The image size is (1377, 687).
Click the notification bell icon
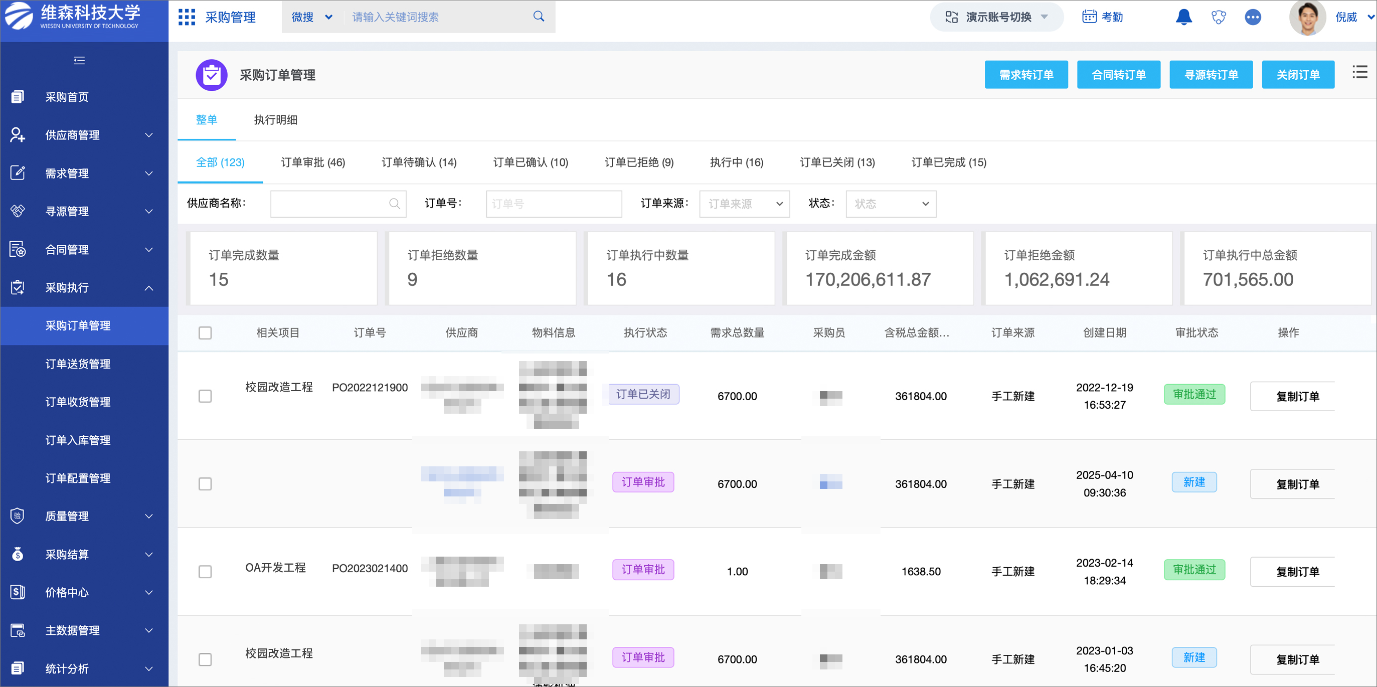point(1183,17)
